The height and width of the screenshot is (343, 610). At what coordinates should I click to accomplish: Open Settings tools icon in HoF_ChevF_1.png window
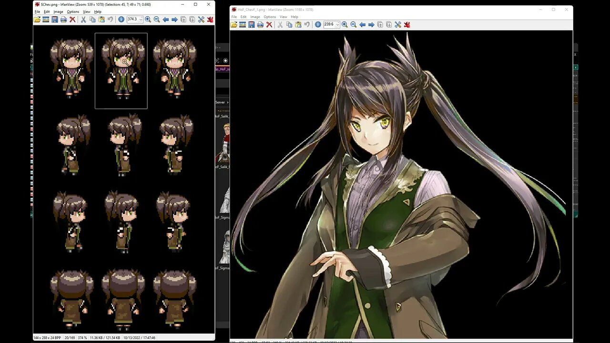pos(398,24)
